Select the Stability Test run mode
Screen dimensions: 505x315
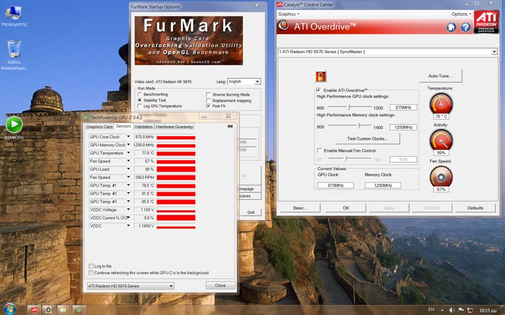140,100
